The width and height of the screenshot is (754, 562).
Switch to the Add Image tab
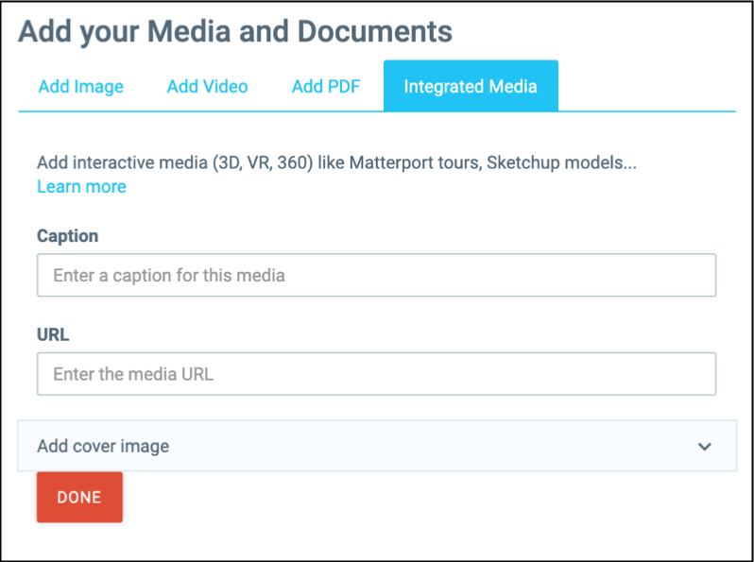pos(80,87)
